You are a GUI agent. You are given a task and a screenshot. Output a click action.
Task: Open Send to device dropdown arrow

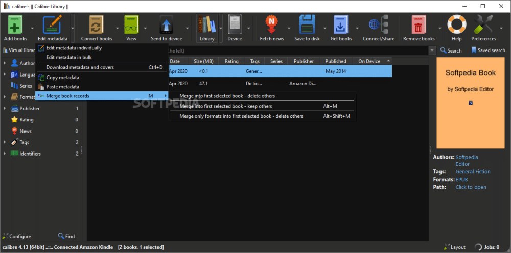coord(187,28)
